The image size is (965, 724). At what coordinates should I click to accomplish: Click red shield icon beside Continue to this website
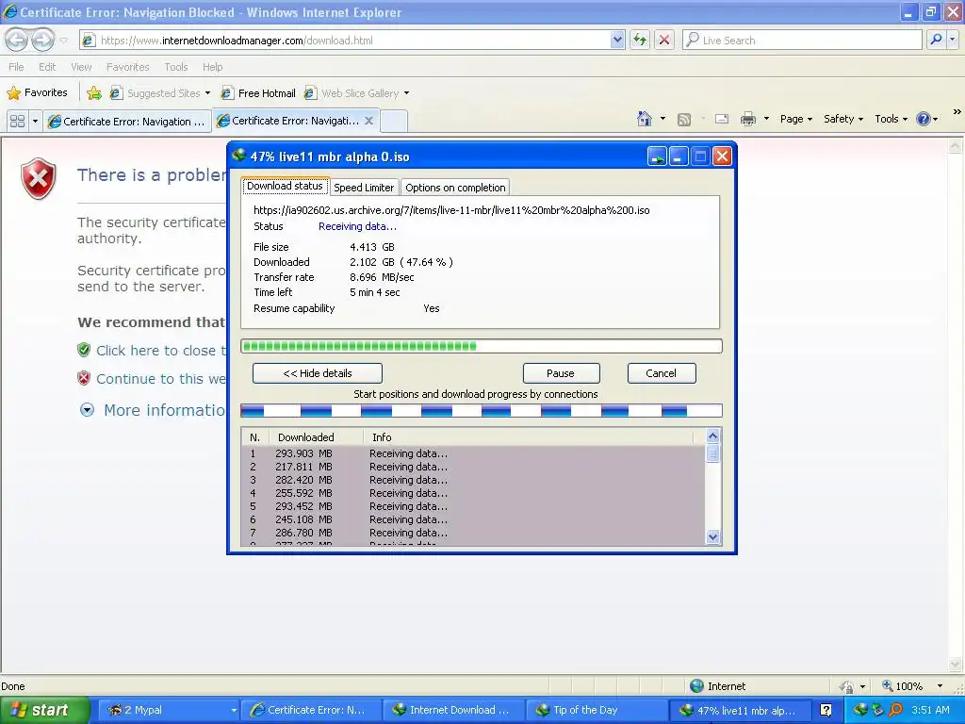tap(84, 378)
